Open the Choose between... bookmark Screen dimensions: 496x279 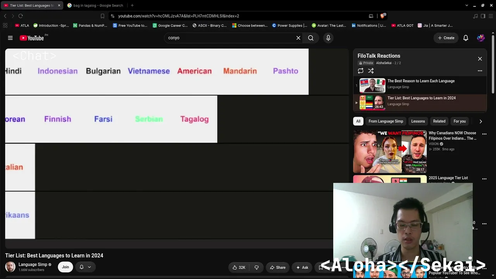tap(250, 26)
